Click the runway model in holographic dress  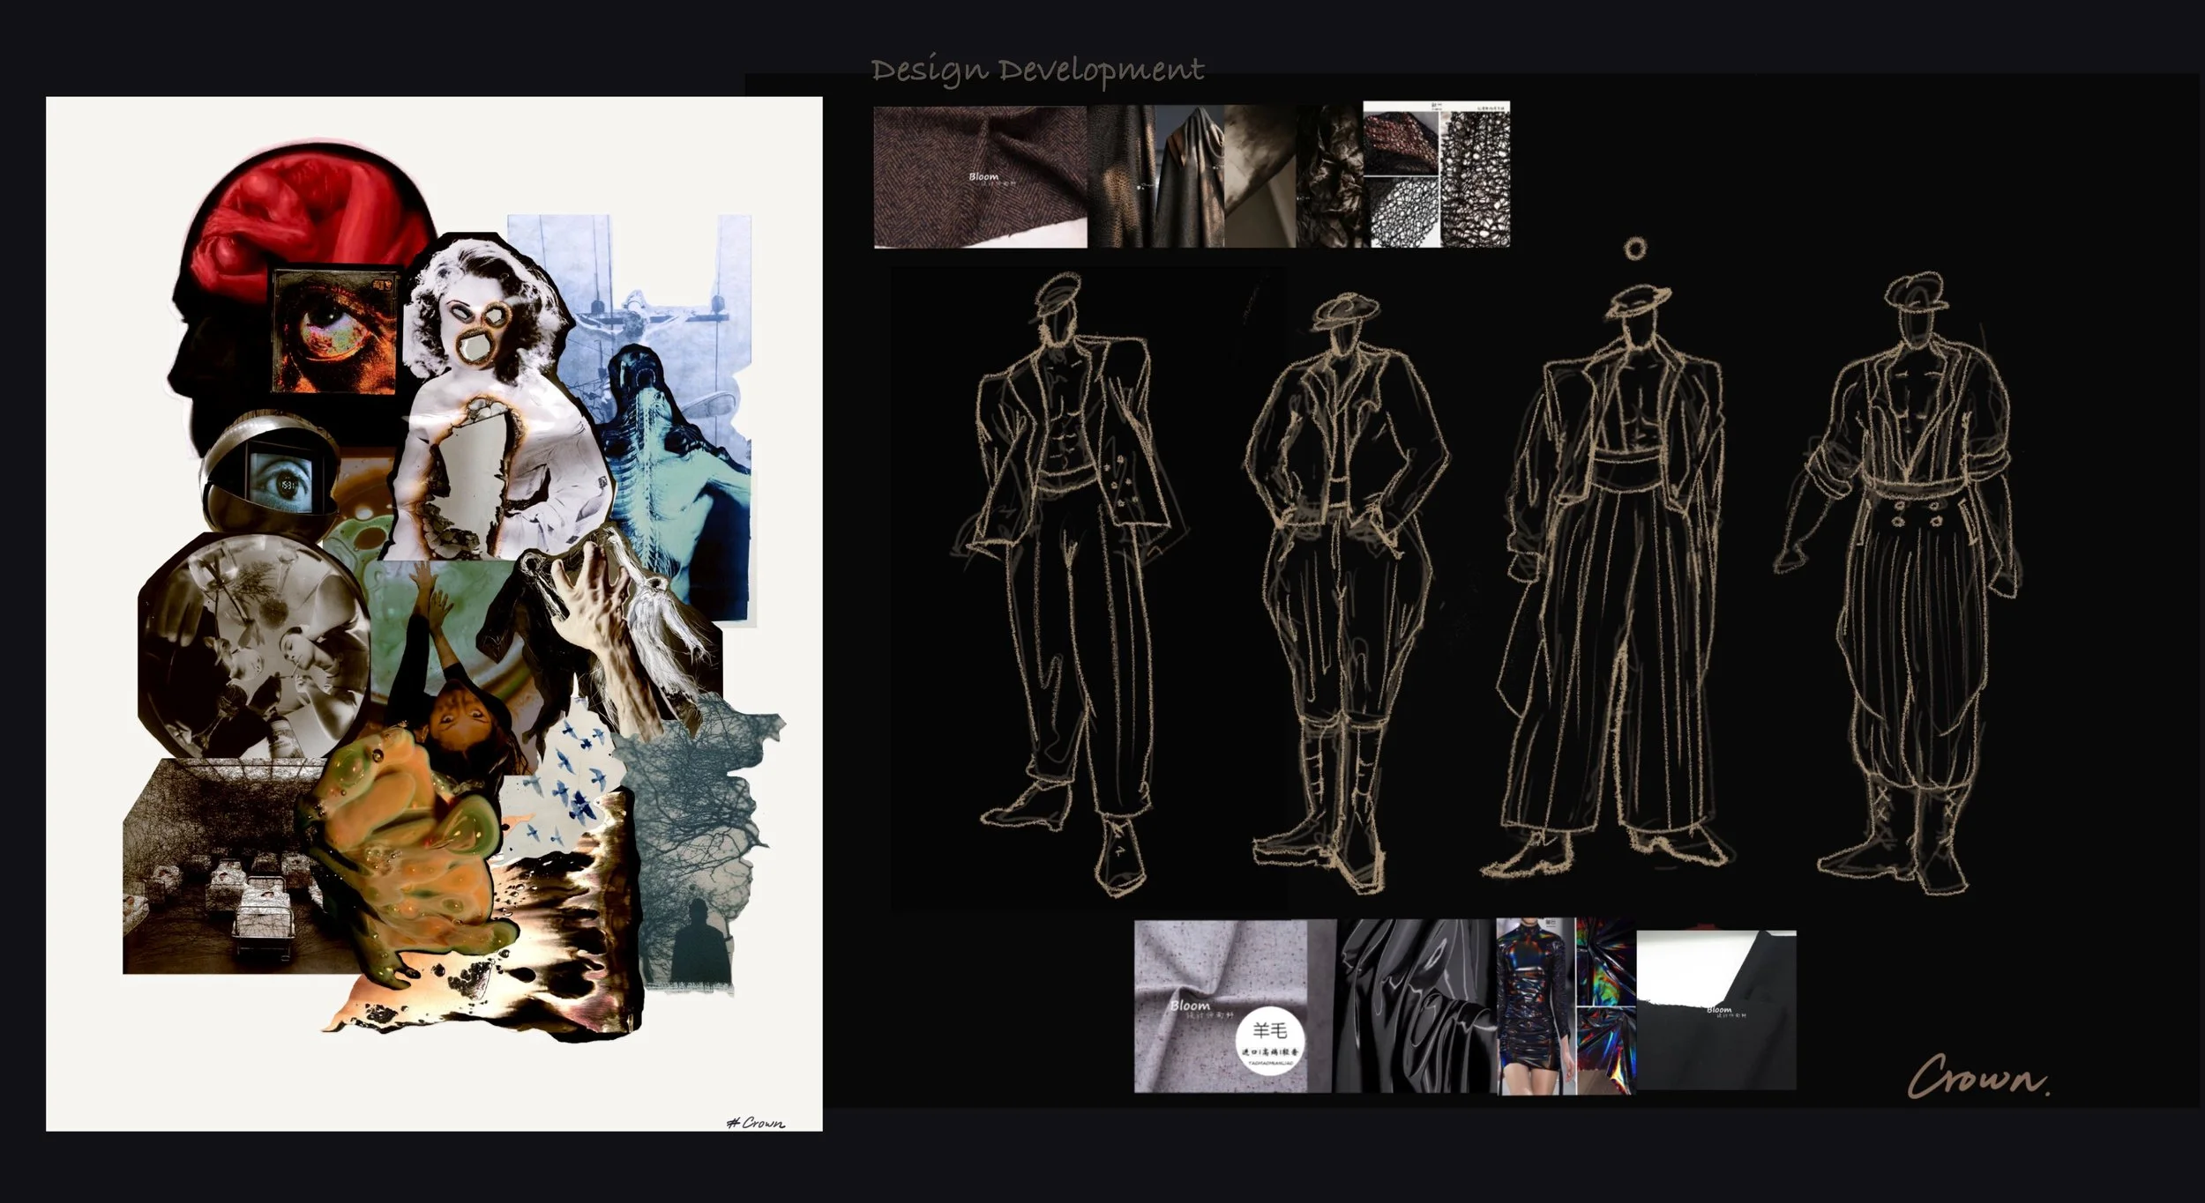[1535, 1005]
